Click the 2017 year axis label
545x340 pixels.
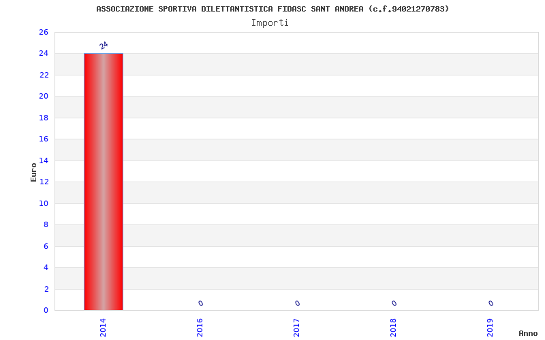coord(296,328)
